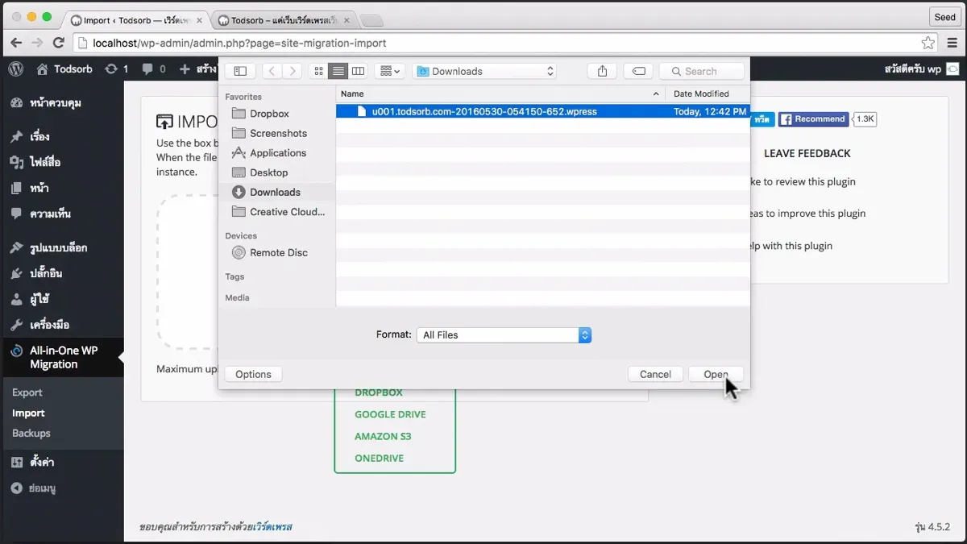Viewport: 967px width, 544px height.
Task: Select the u001.todsorb.com wpress file row
Action: click(483, 111)
